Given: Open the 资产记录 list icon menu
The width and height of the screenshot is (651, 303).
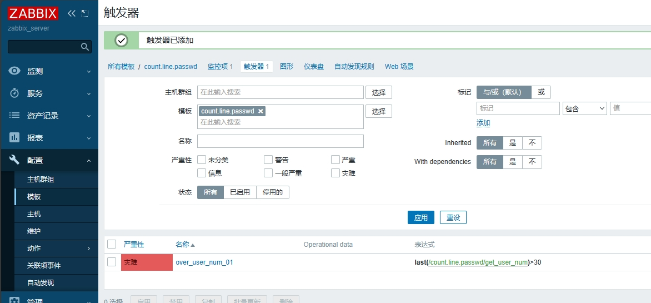Looking at the screenshot, I should (15, 116).
